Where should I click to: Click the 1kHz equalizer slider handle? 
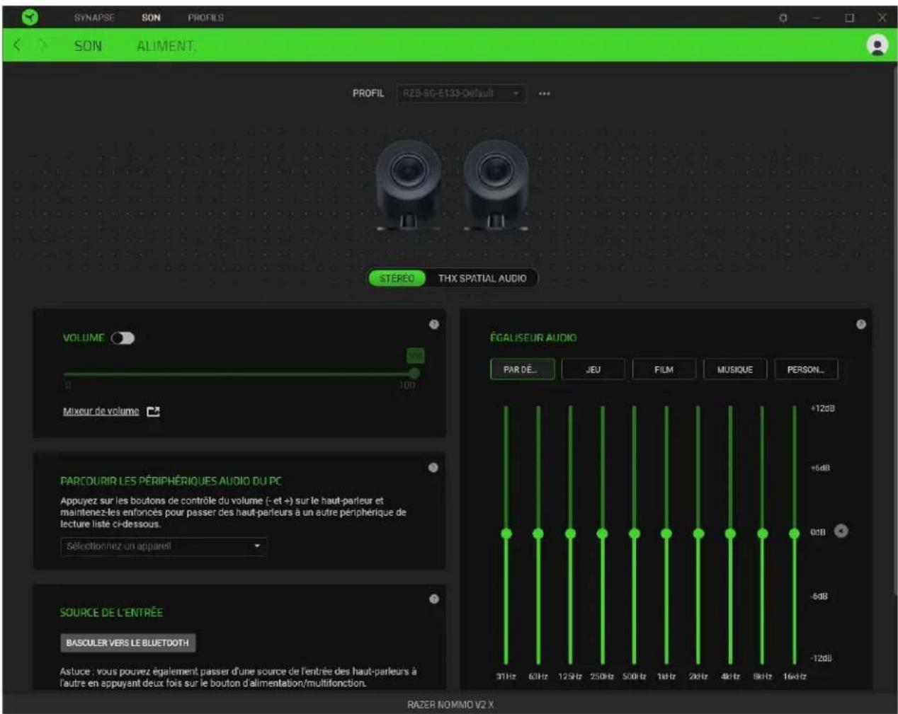pos(666,533)
